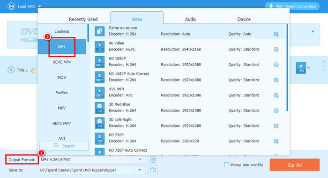Screen dimensions: 328x178
Task: Click the Save to path field
Action: click(86, 170)
